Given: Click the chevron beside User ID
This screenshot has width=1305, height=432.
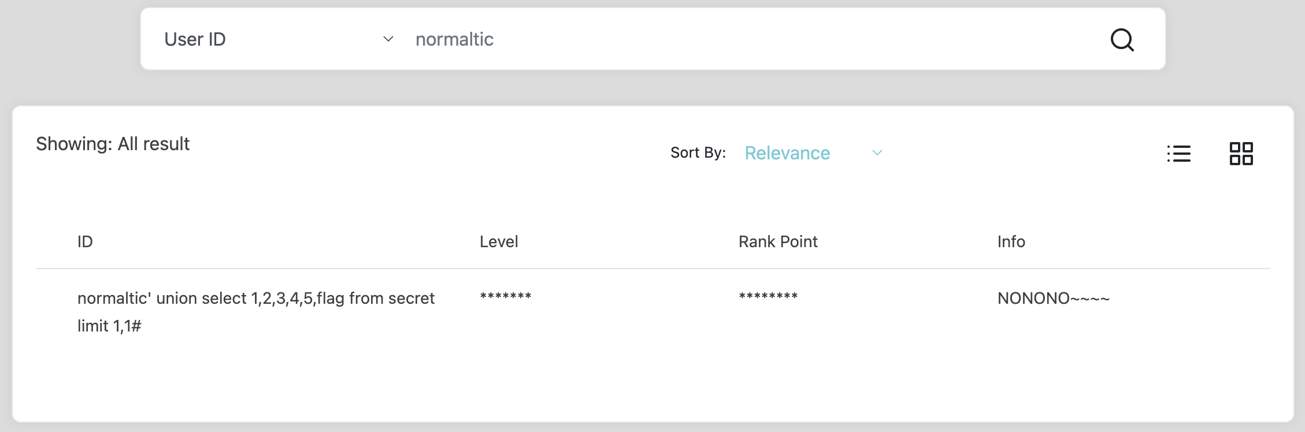Looking at the screenshot, I should [388, 39].
